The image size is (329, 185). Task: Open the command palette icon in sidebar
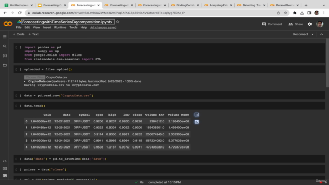click(x=5, y=169)
